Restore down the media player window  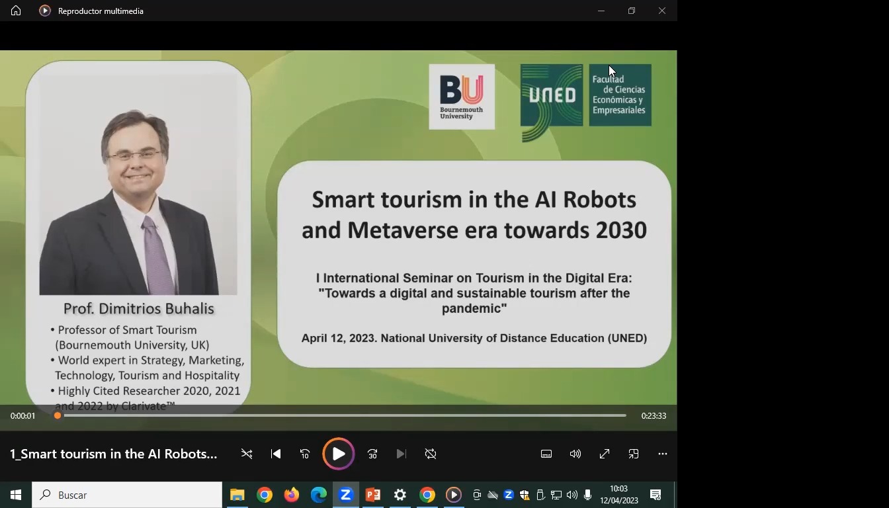tap(632, 11)
